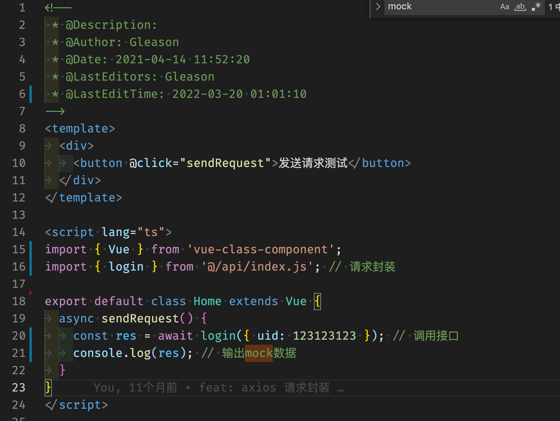Click the async sendRequest method name

[x=140, y=318]
